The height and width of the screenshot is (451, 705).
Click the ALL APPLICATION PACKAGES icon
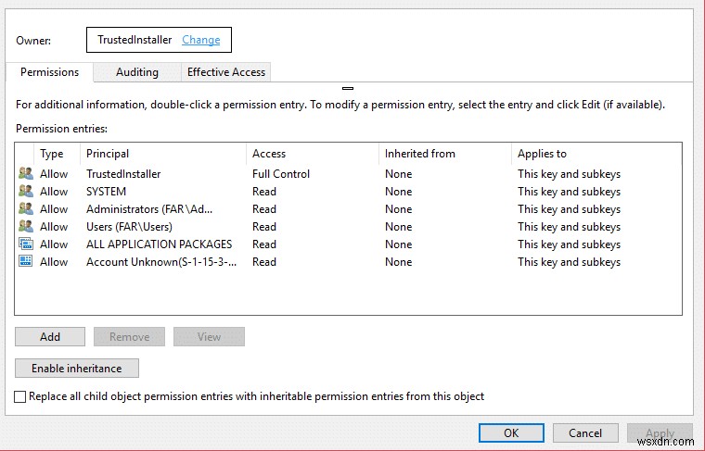coord(25,244)
